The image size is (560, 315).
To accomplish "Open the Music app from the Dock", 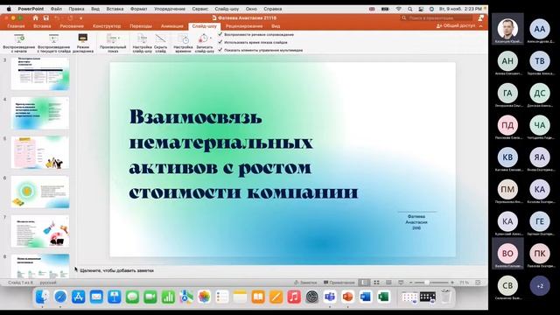I will [x=294, y=297].
